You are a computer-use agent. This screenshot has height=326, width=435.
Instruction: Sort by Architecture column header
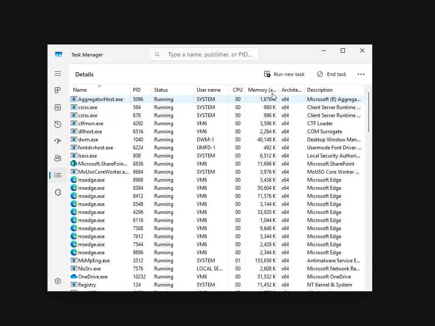pos(291,90)
